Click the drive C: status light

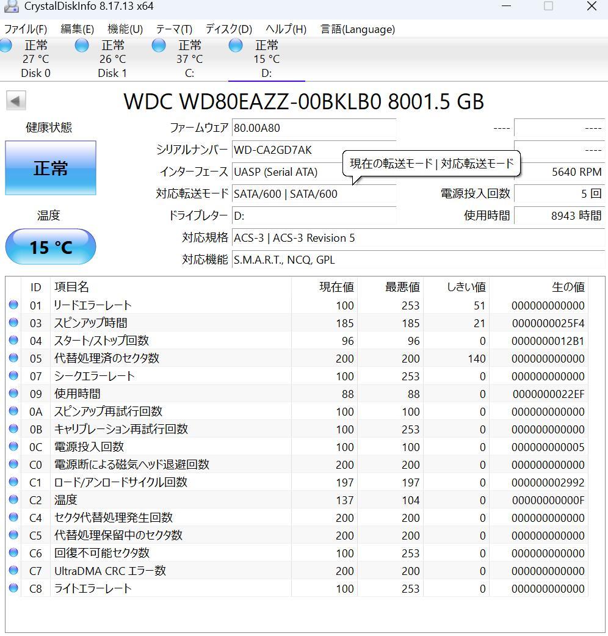click(x=158, y=45)
